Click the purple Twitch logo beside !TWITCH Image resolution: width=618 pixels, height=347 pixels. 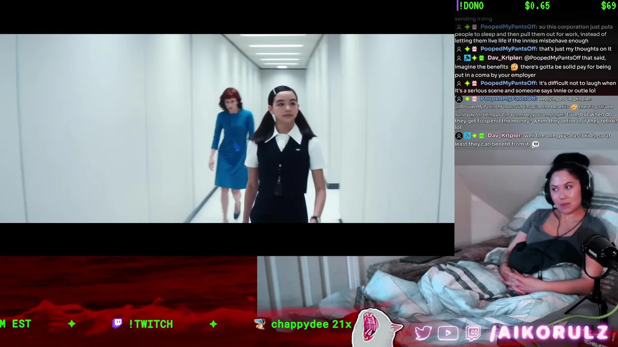pos(117,323)
